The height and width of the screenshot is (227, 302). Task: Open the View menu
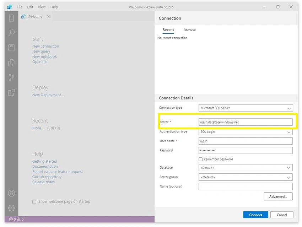pyautogui.click(x=42, y=7)
